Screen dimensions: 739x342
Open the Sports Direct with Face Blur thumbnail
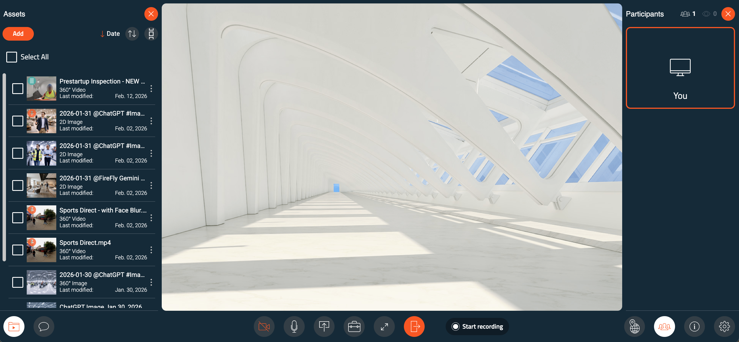[41, 218]
